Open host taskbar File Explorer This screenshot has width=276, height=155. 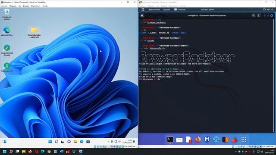click(24, 152)
